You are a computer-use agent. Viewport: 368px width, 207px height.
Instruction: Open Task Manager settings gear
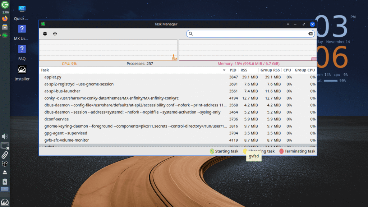[x=45, y=34]
